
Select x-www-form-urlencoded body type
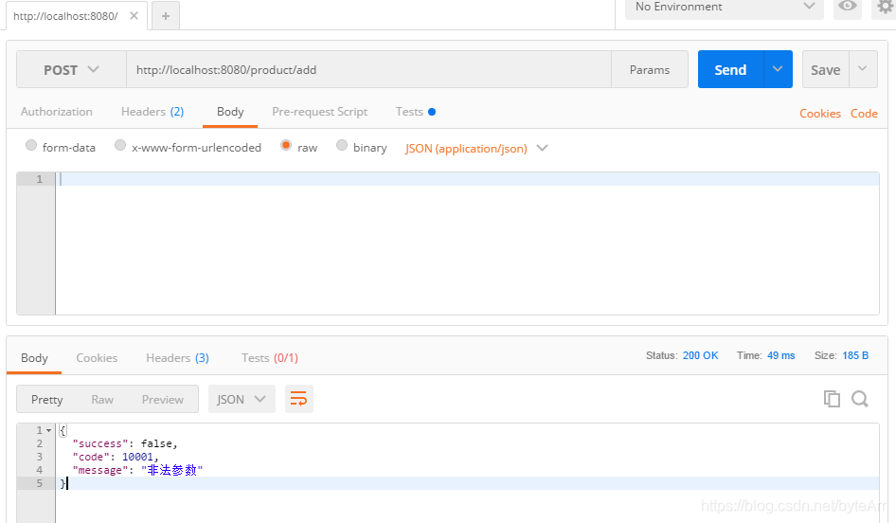pyautogui.click(x=120, y=145)
